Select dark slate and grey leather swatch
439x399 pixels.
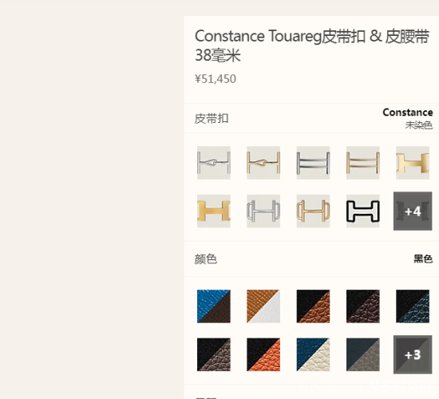pyautogui.click(x=363, y=354)
